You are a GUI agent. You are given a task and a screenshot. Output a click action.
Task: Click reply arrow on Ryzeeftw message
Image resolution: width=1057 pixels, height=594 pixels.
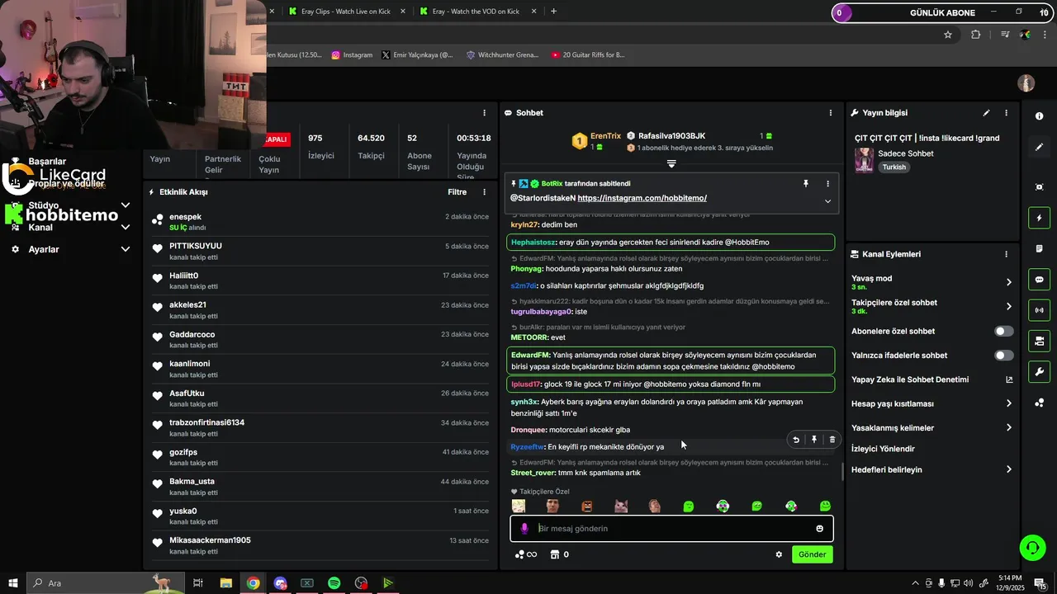pos(796,440)
